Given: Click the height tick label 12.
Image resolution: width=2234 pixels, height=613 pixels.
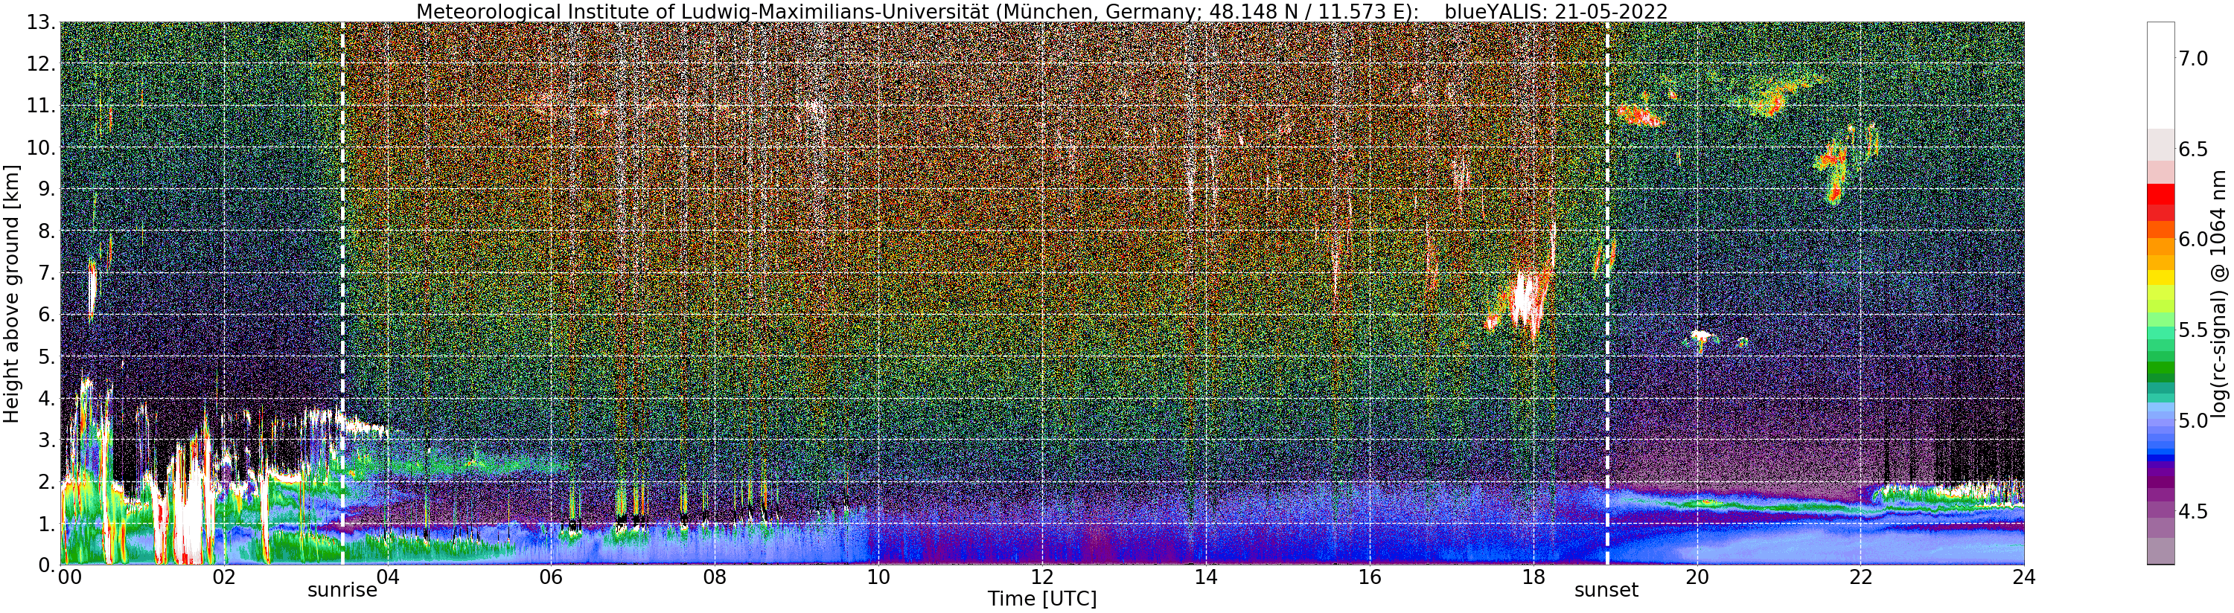Looking at the screenshot, I should coord(40,64).
